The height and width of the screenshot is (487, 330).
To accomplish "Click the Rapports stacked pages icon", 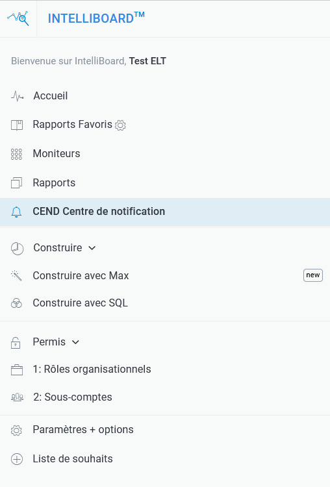I will (16, 183).
